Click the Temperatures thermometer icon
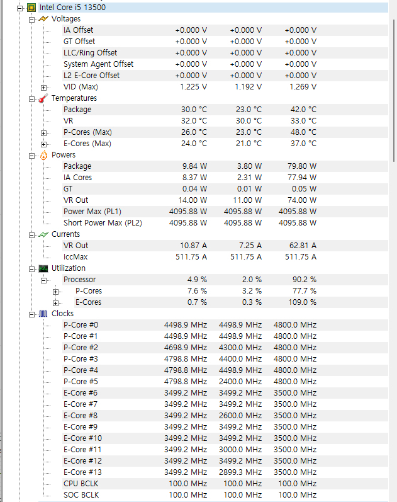397x502 pixels. point(43,98)
